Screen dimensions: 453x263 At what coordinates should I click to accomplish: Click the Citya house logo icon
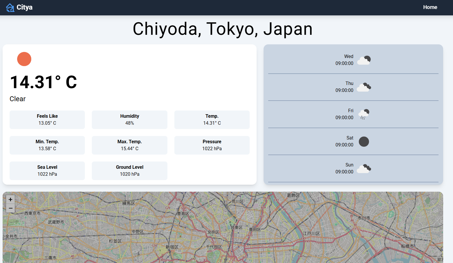coord(10,7)
